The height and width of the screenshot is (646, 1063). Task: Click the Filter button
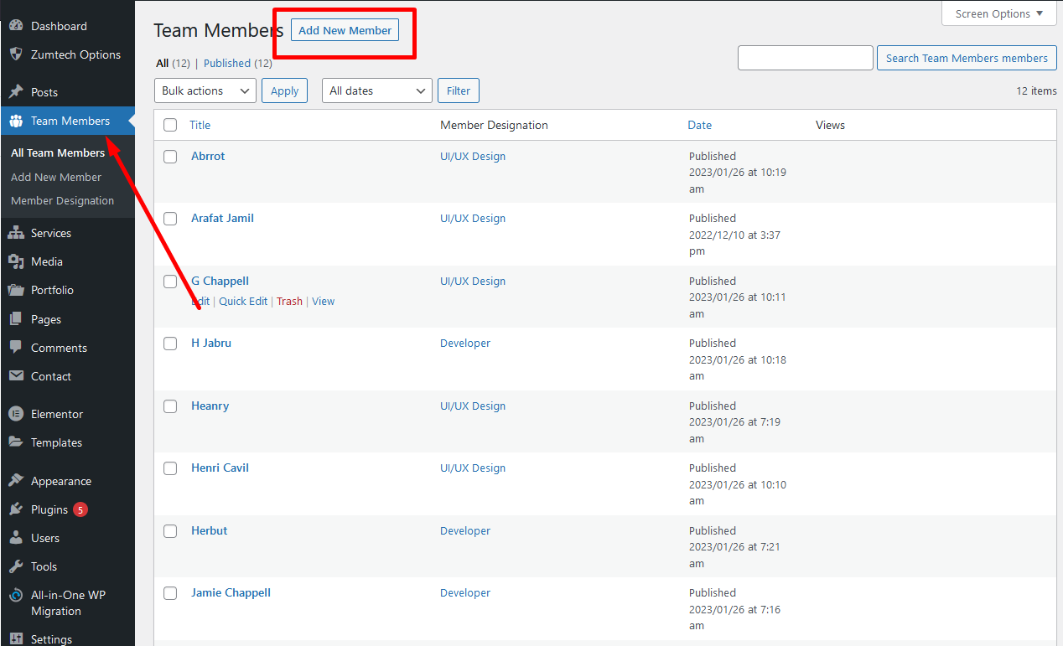(459, 90)
